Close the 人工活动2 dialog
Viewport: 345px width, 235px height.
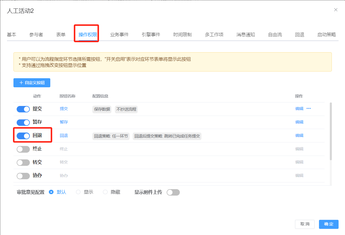[x=336, y=10]
